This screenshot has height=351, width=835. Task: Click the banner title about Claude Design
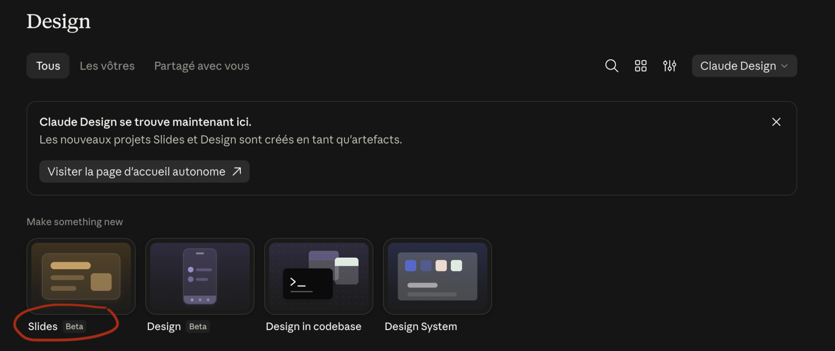tap(145, 122)
